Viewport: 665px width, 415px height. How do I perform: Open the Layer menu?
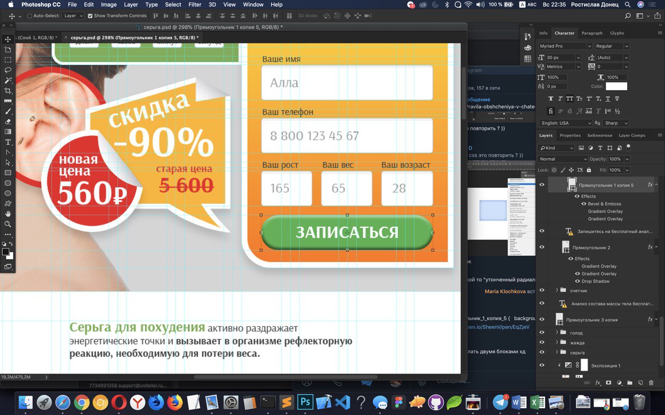click(x=131, y=5)
